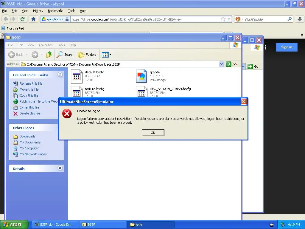Click the Google Drive URL address field
Viewport: 305px width, 229px height.
click(145, 19)
